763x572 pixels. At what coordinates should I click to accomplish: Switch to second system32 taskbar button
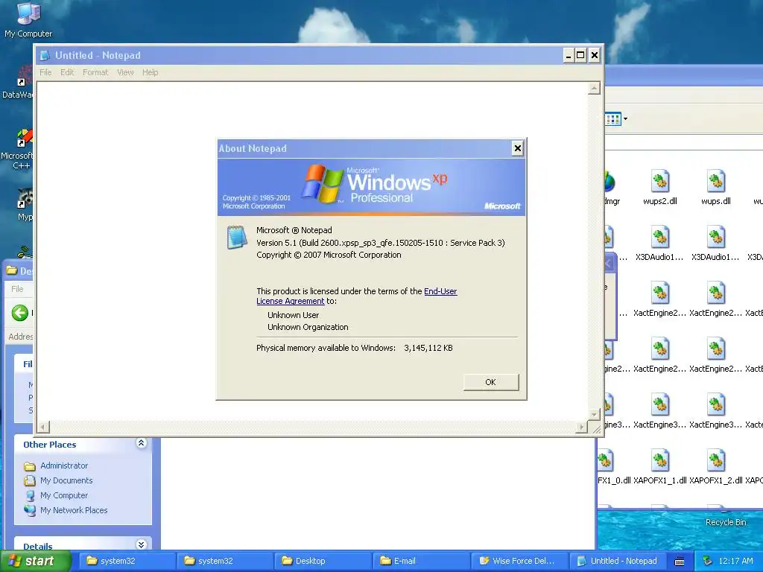pos(224,562)
